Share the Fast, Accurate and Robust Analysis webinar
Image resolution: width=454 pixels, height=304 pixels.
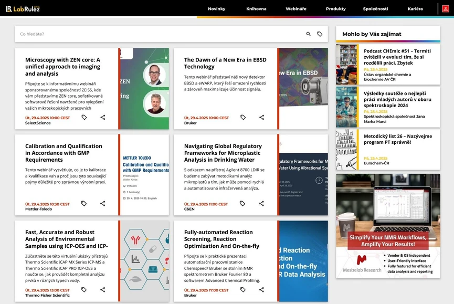tap(103, 289)
